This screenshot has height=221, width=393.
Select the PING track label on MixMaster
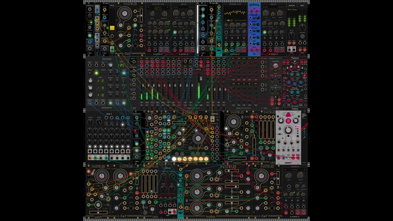pos(158,58)
